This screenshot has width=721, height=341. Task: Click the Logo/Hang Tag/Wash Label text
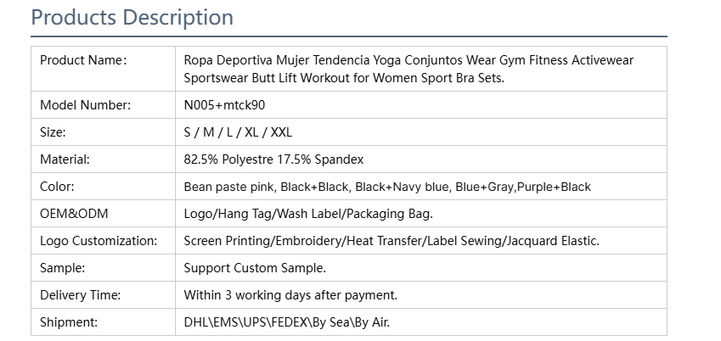308,214
